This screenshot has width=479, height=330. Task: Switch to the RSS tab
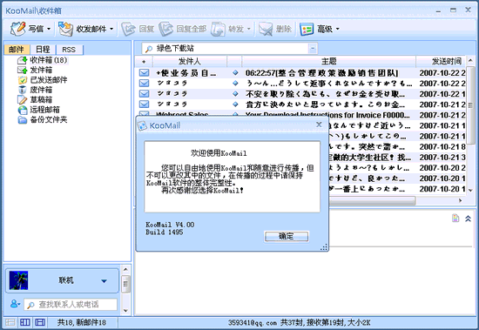click(x=69, y=50)
